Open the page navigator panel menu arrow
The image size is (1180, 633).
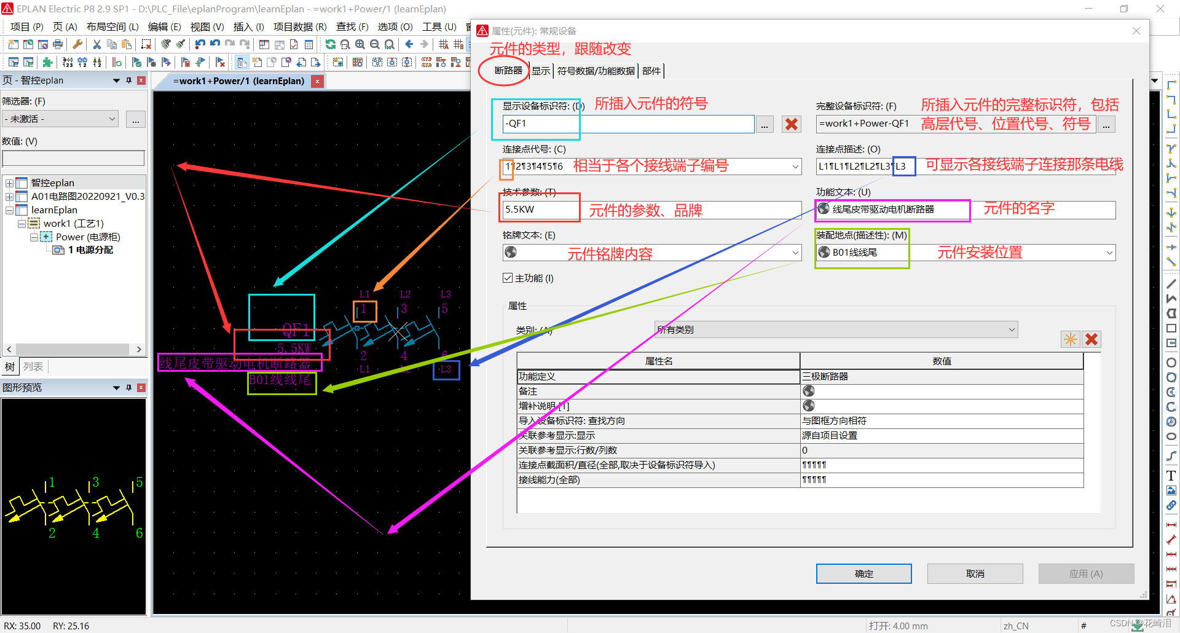coord(116,81)
